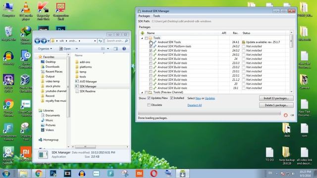Select Oracle VM VirtualBox desktop icon
This screenshot has width=317, height=178.
pyautogui.click(x=26, y=84)
